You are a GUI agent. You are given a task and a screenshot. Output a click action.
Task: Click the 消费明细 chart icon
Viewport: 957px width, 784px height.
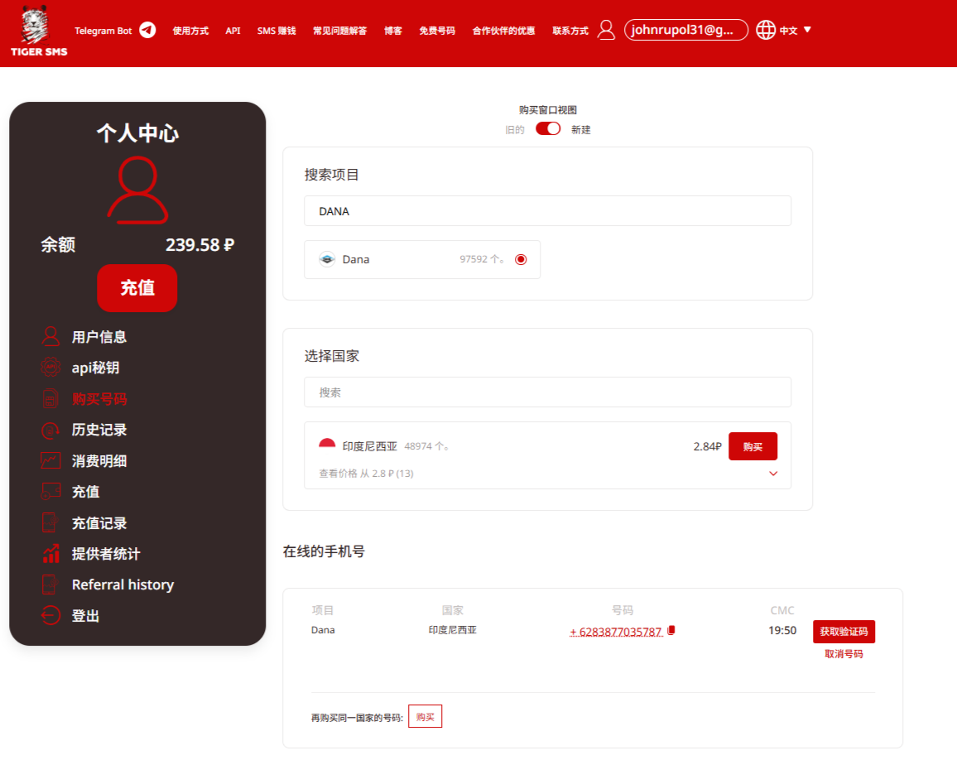tap(50, 460)
